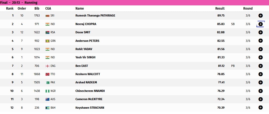
Task: Click the Order column header
Action: tap(22, 8)
